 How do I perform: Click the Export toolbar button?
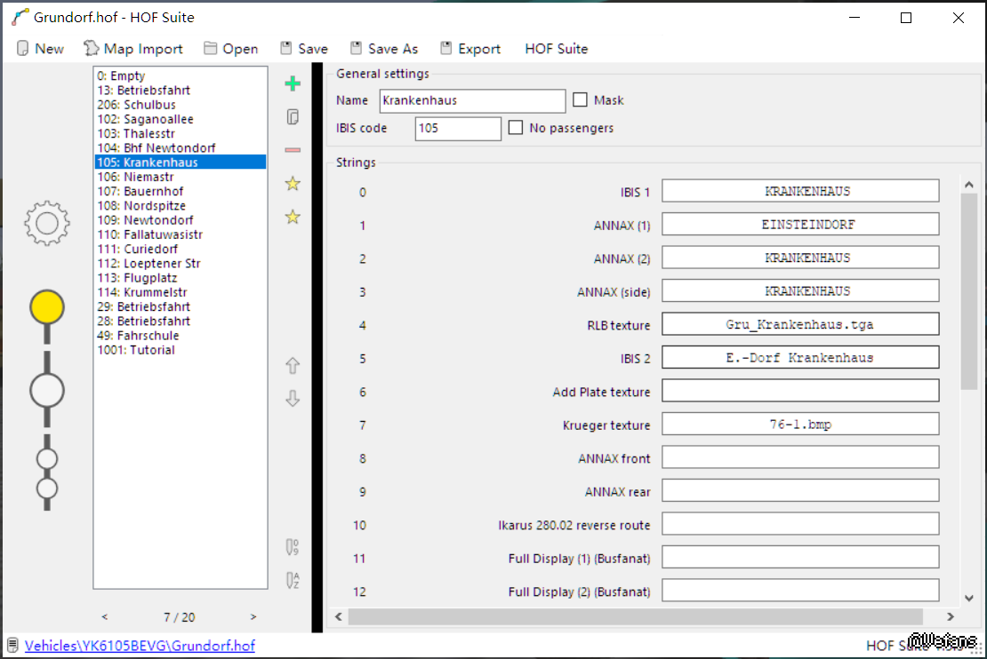pos(470,49)
